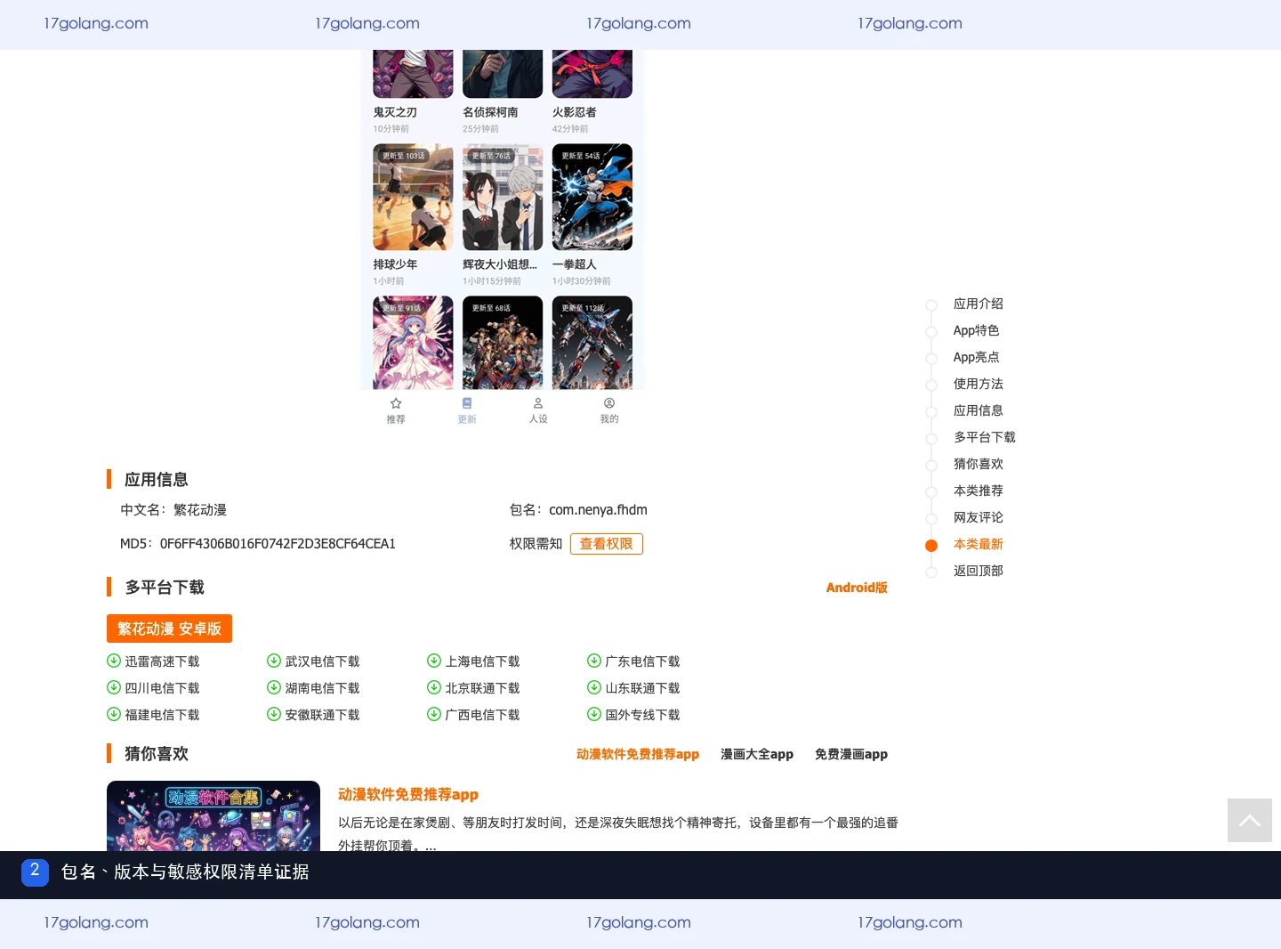The height and width of the screenshot is (949, 1281).
Task: Click the download icon beside 上海电信下载
Action: [x=434, y=661]
